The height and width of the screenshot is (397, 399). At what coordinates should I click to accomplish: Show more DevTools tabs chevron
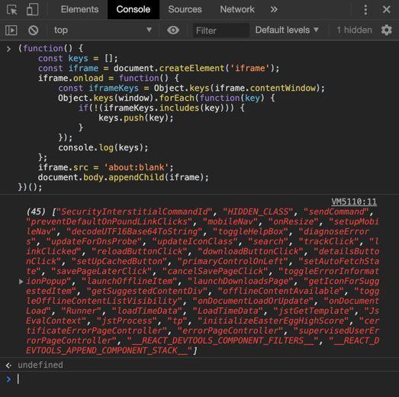tap(274, 10)
